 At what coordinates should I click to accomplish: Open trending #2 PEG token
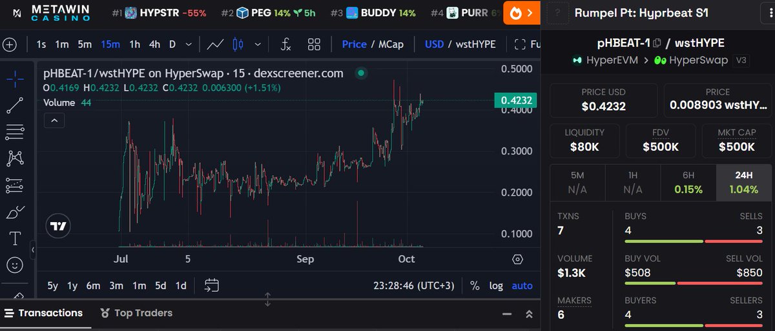pos(268,12)
